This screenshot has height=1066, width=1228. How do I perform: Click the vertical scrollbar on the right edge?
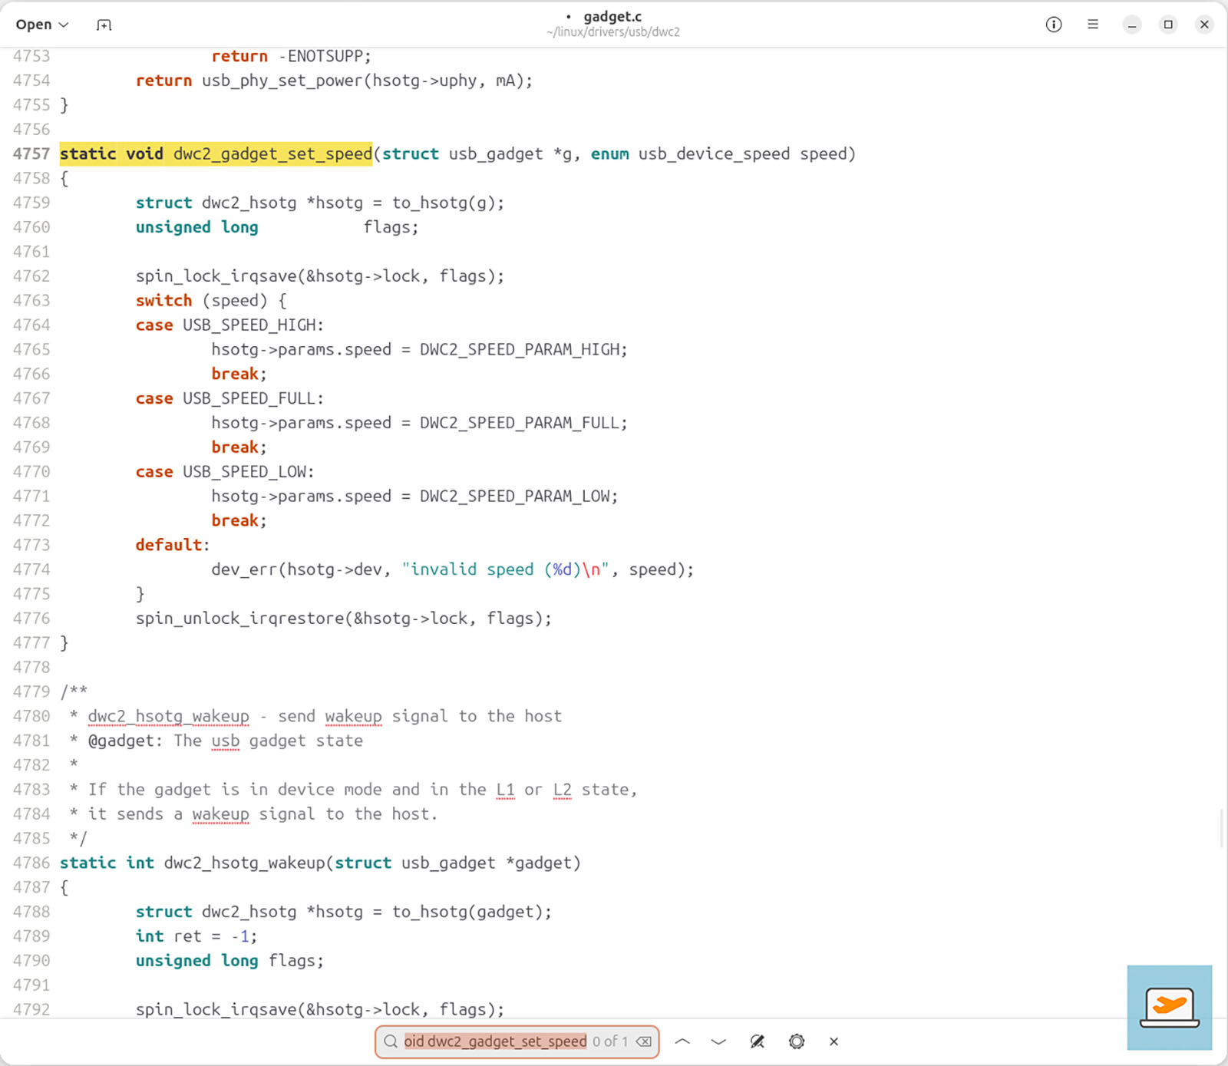[x=1221, y=829]
